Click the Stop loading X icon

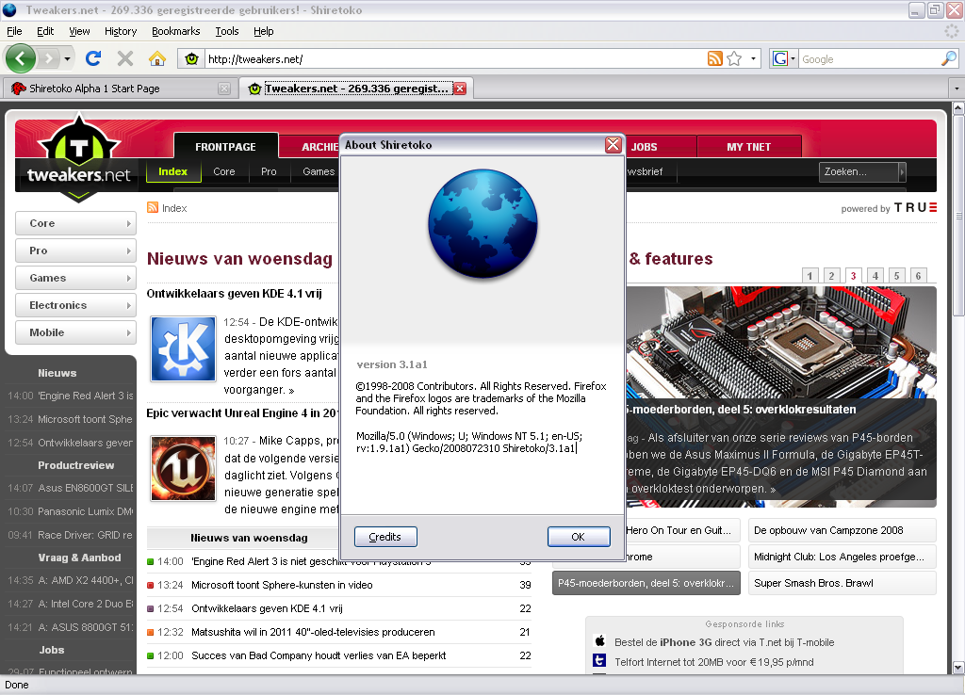[125, 58]
